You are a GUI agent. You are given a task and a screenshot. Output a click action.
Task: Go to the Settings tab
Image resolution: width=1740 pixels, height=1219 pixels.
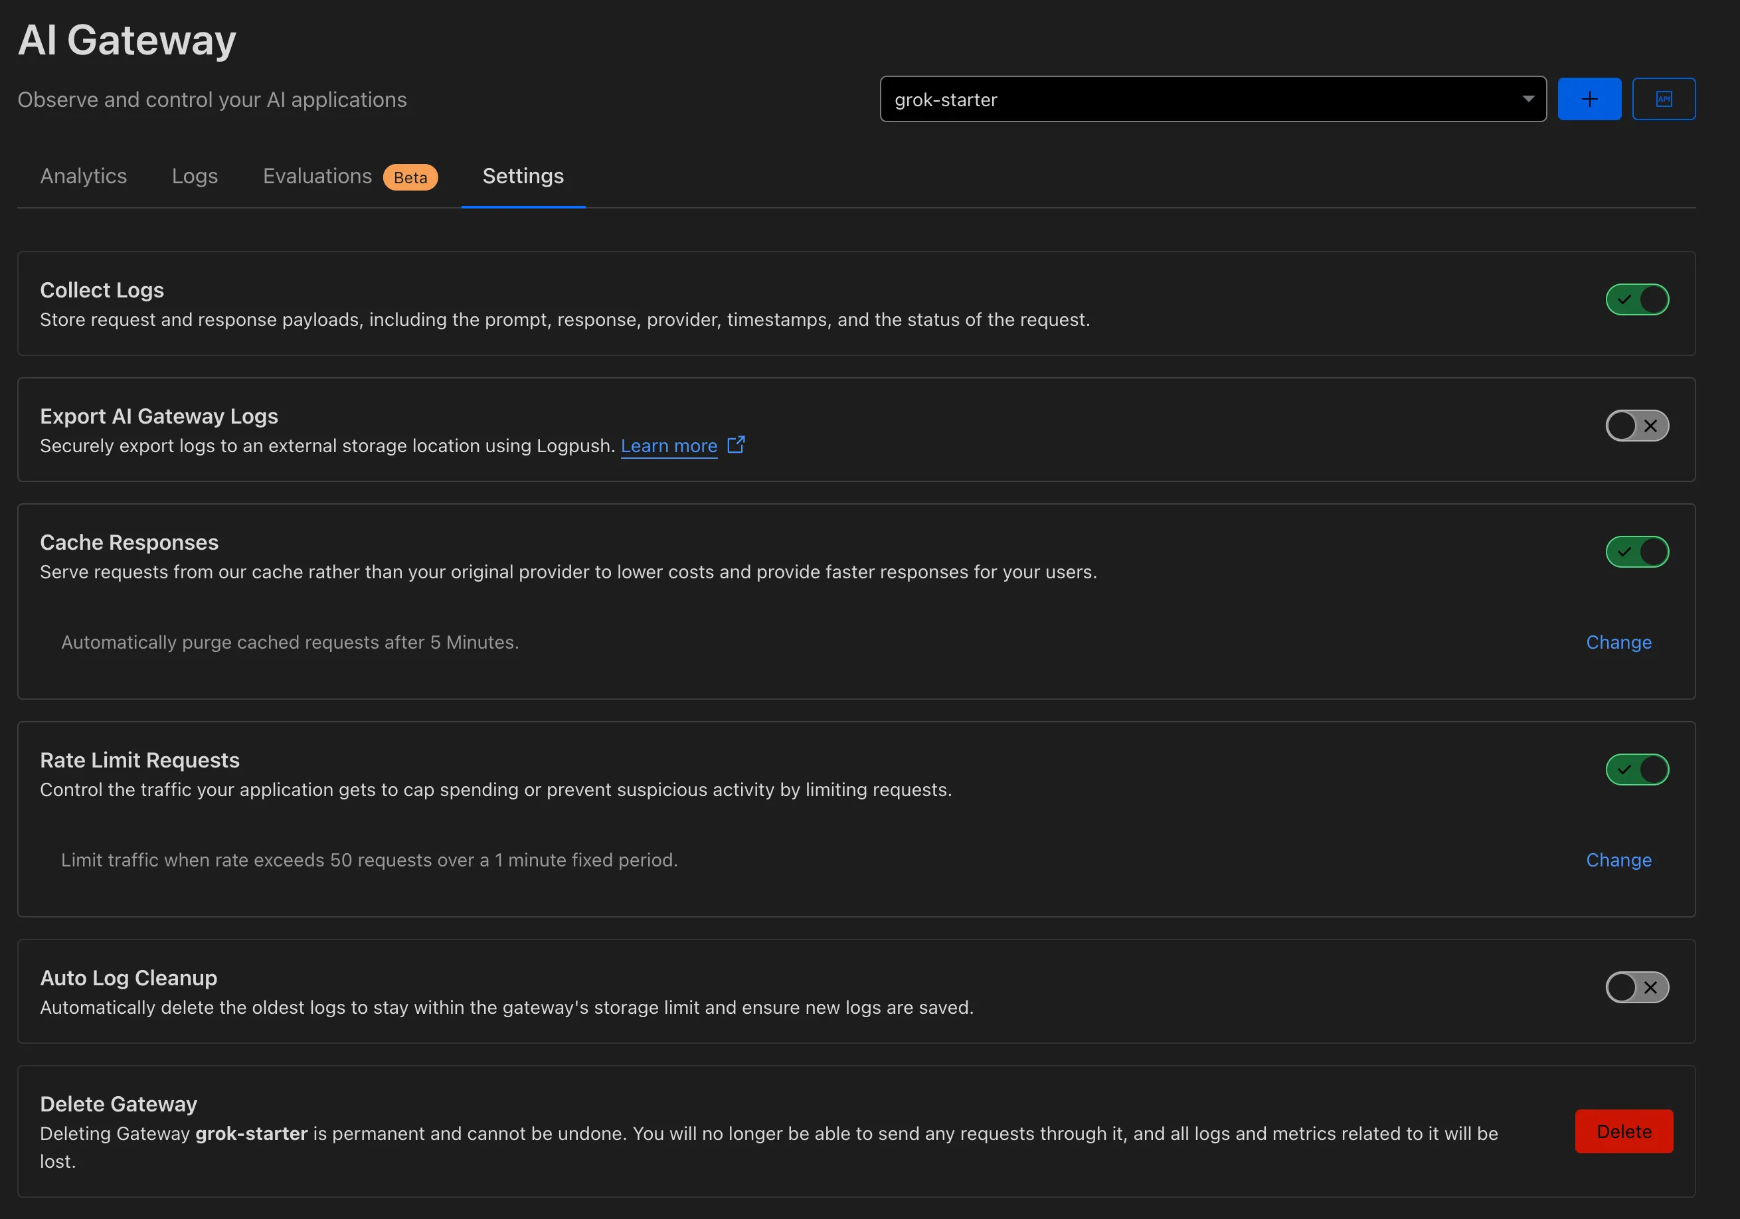[523, 176]
